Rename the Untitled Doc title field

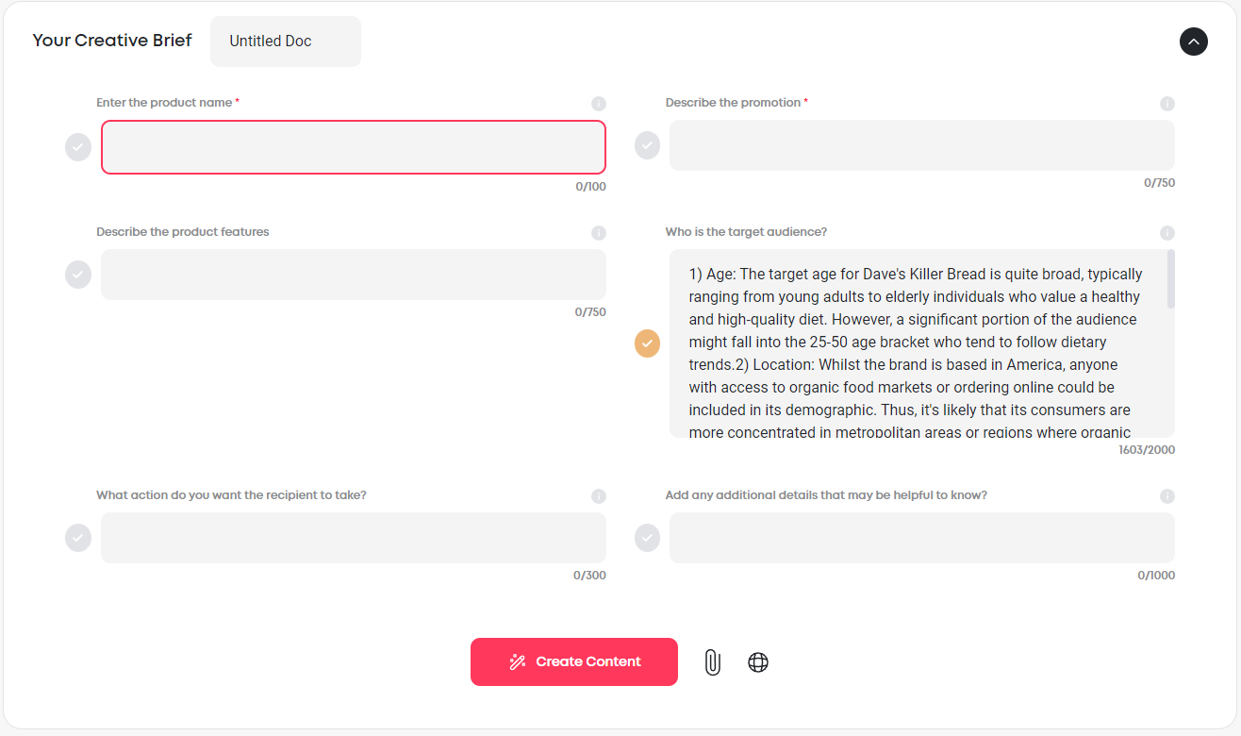point(286,42)
